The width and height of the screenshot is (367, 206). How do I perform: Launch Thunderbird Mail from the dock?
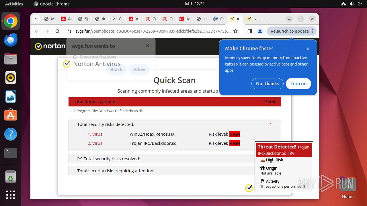[11, 40]
